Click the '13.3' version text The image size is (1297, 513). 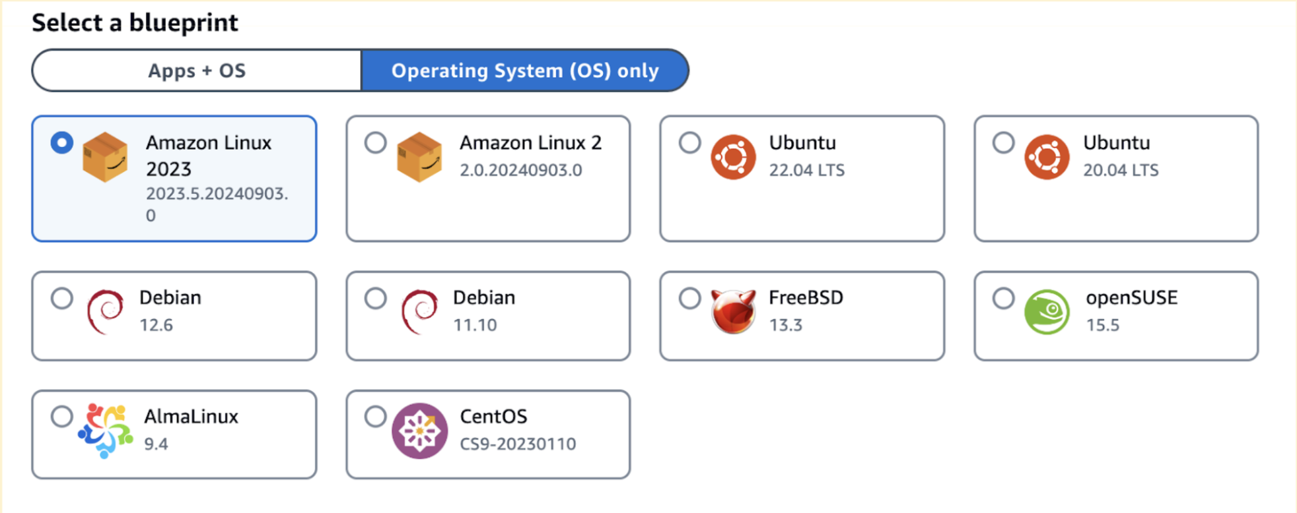[x=786, y=325]
